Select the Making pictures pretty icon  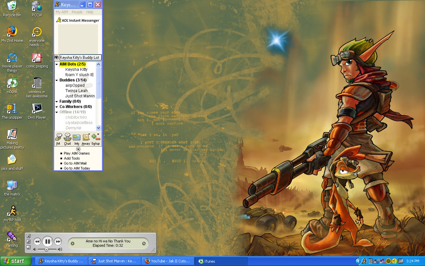[12, 139]
